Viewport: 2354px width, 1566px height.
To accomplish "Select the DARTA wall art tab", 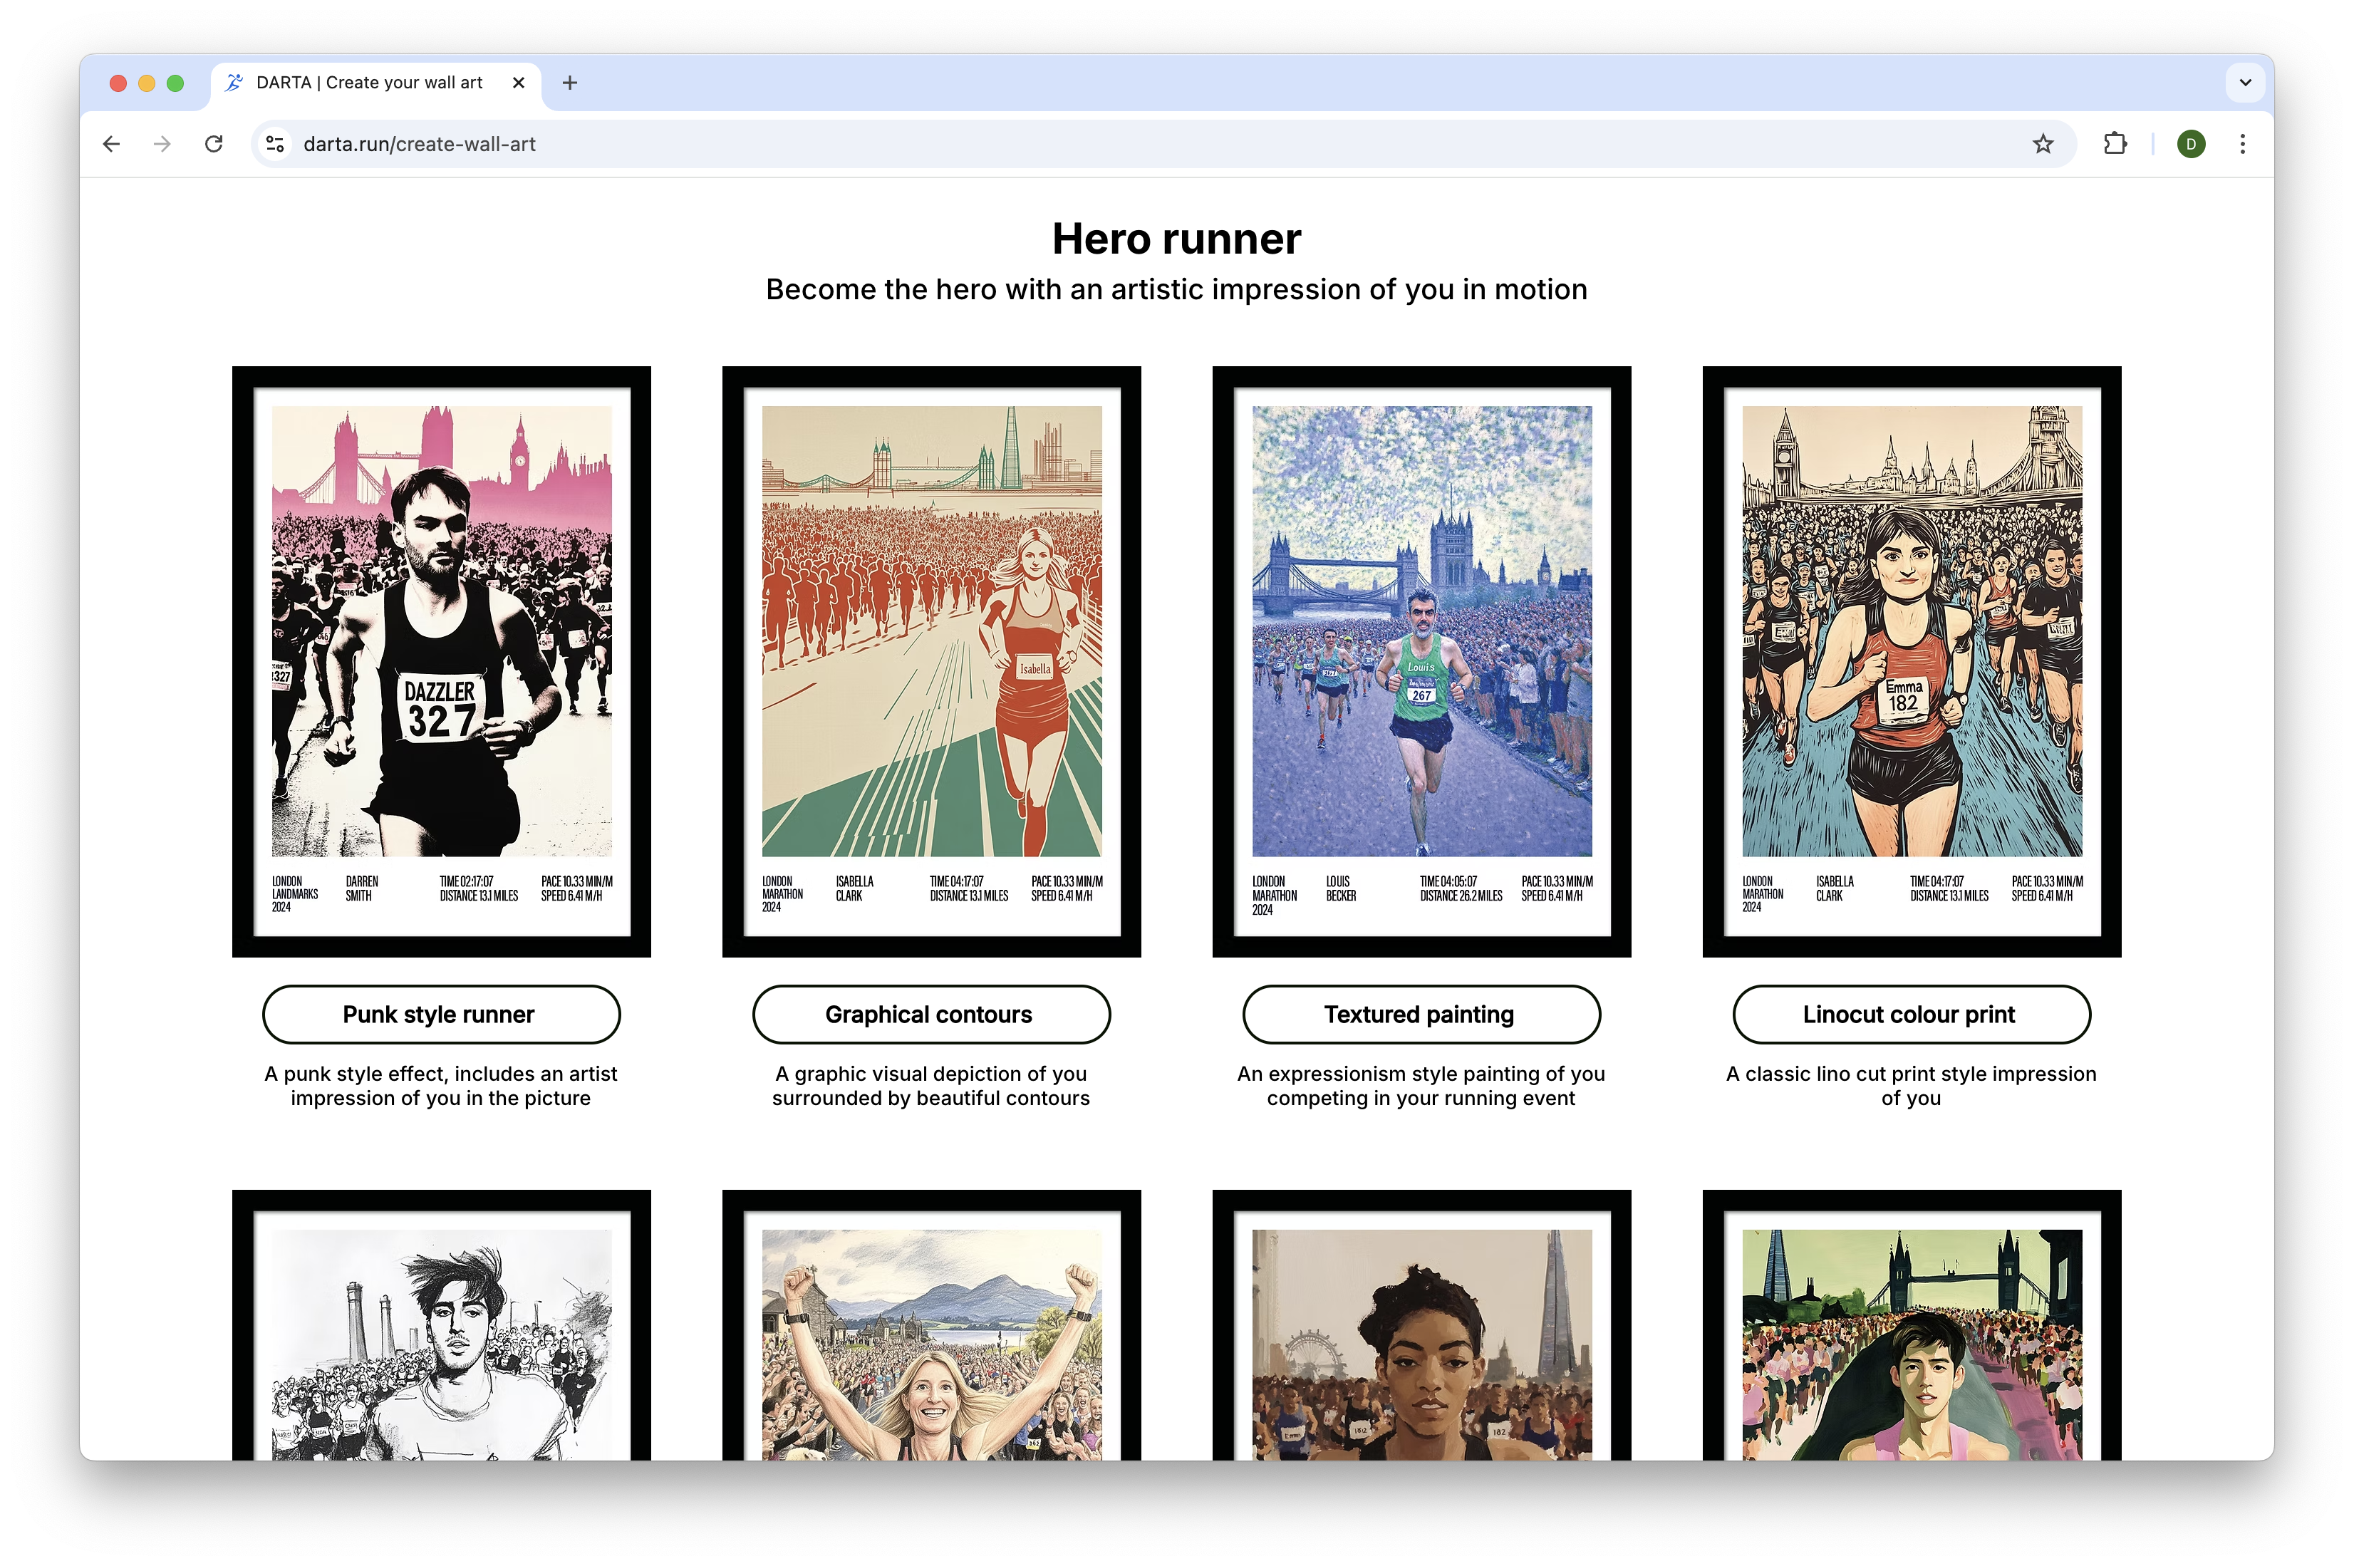I will pyautogui.click(x=370, y=83).
